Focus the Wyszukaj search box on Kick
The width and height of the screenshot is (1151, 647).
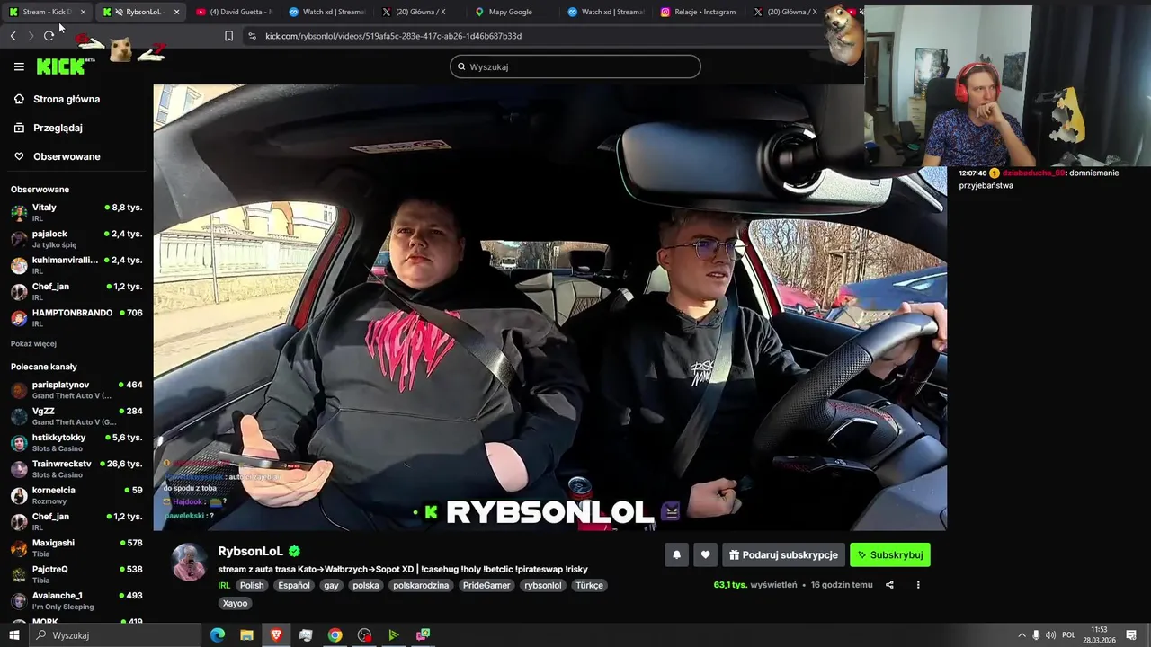tap(575, 66)
